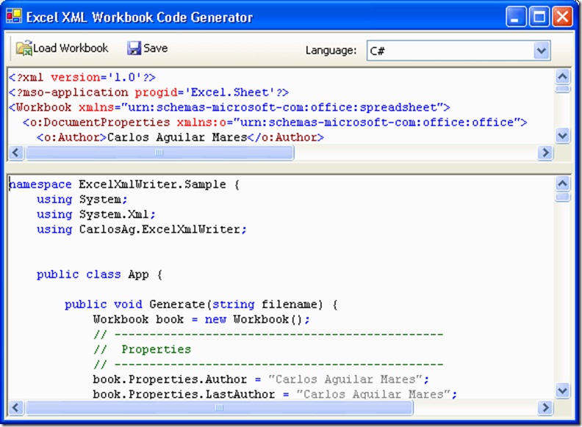Click the XML pane horizontal scrollbar thumb
Viewport: 582px width, 427px height.
coord(159,153)
